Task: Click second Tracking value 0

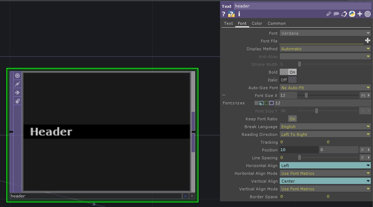Action: [328, 142]
